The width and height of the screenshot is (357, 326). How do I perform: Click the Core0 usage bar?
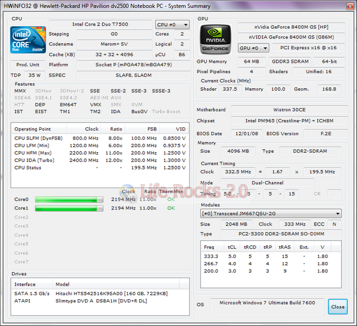(69, 200)
